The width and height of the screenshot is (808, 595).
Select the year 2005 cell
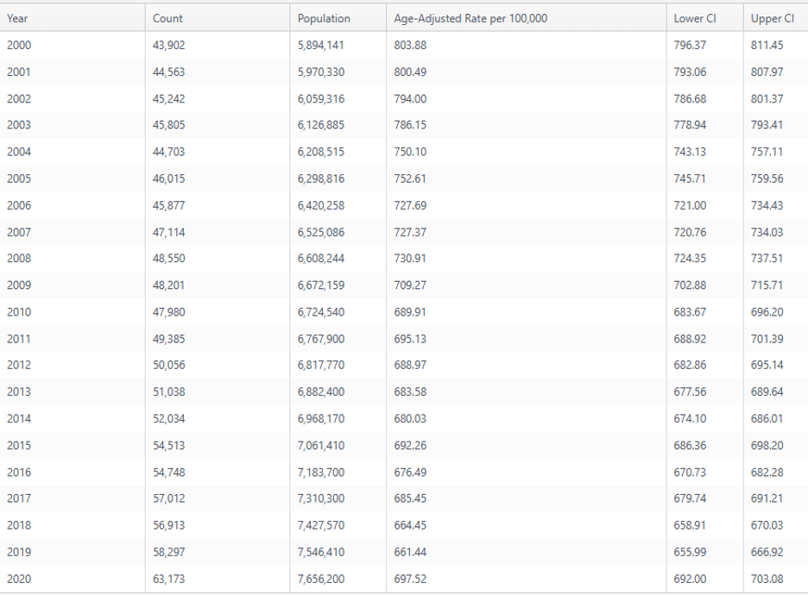pos(19,178)
